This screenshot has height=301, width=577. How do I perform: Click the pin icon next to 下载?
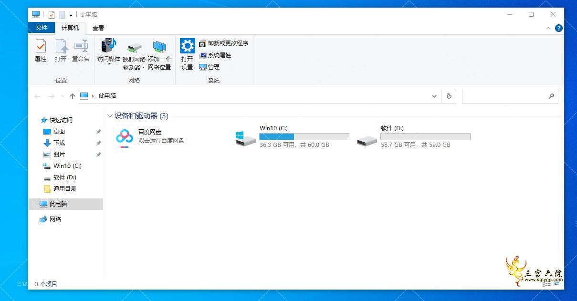98,143
